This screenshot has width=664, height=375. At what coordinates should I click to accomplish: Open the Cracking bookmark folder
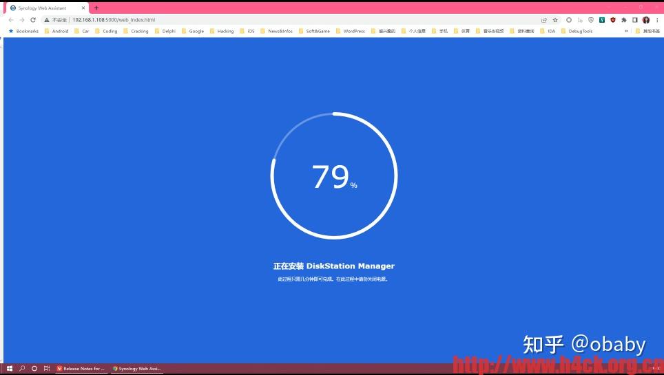coord(136,31)
